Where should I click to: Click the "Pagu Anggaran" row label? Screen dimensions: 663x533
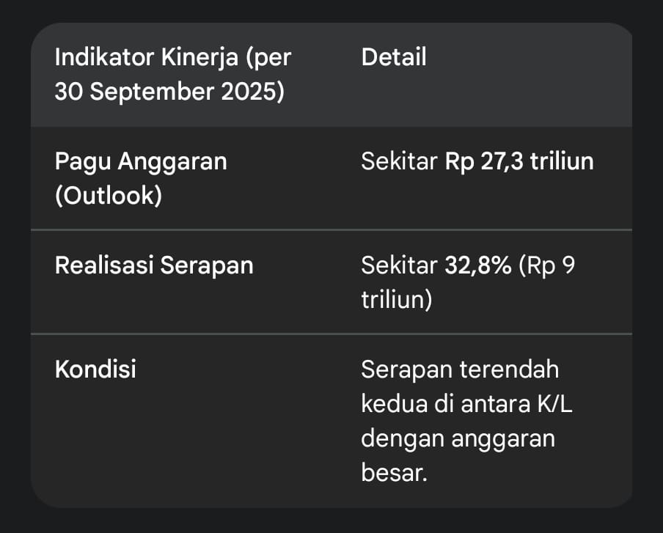(x=141, y=161)
